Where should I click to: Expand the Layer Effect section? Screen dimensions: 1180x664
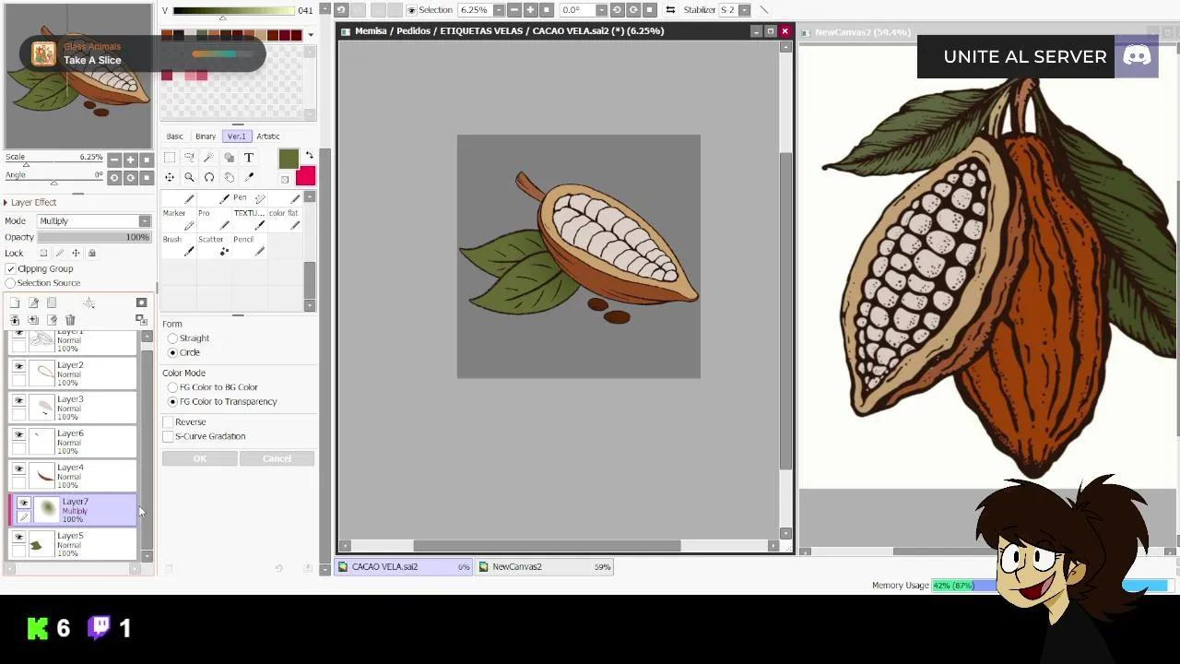tap(6, 202)
